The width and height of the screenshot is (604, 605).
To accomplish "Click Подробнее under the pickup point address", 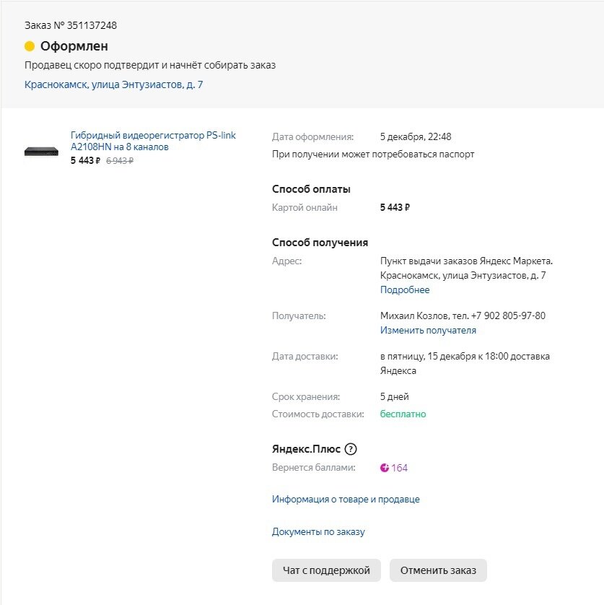I will tap(405, 290).
